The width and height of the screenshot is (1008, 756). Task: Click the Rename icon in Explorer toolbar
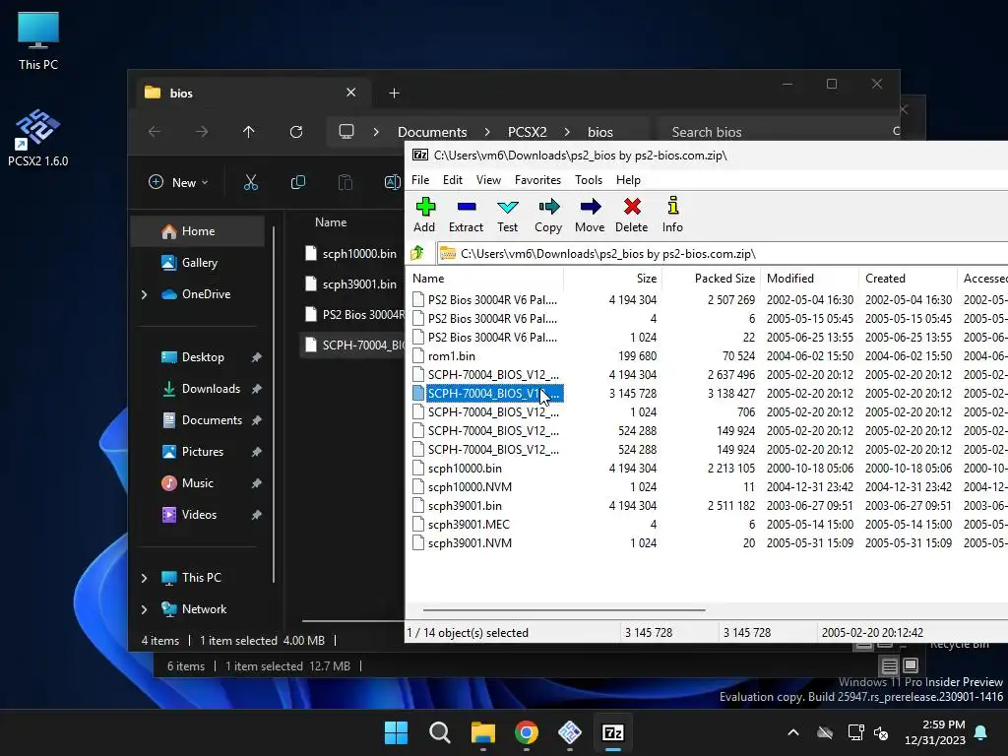392,182
